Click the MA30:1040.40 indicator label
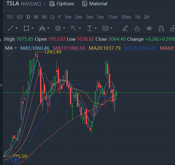This screenshot has height=165, width=175. click(x=140, y=48)
